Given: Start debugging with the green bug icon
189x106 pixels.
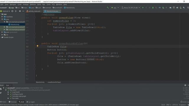Looking at the screenshot, I should 153,8.
